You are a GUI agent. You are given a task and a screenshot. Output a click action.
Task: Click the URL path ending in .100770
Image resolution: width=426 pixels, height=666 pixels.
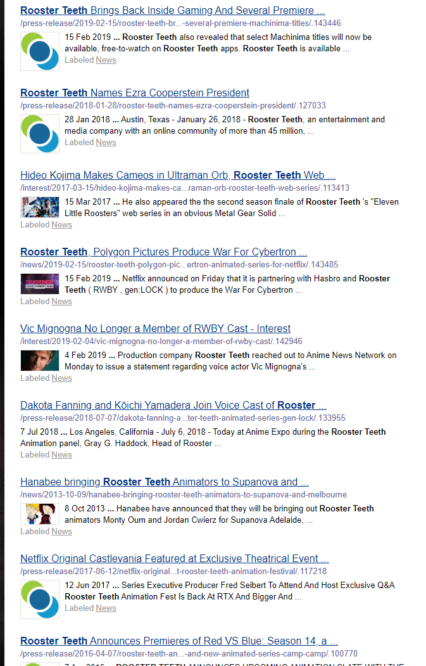pos(189,653)
